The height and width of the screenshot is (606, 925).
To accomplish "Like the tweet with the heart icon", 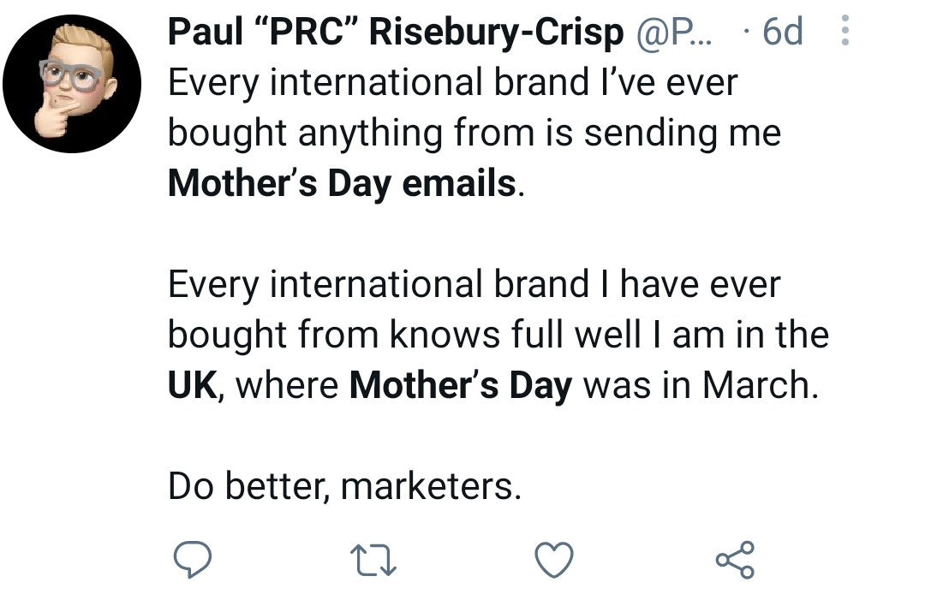I will click(553, 561).
